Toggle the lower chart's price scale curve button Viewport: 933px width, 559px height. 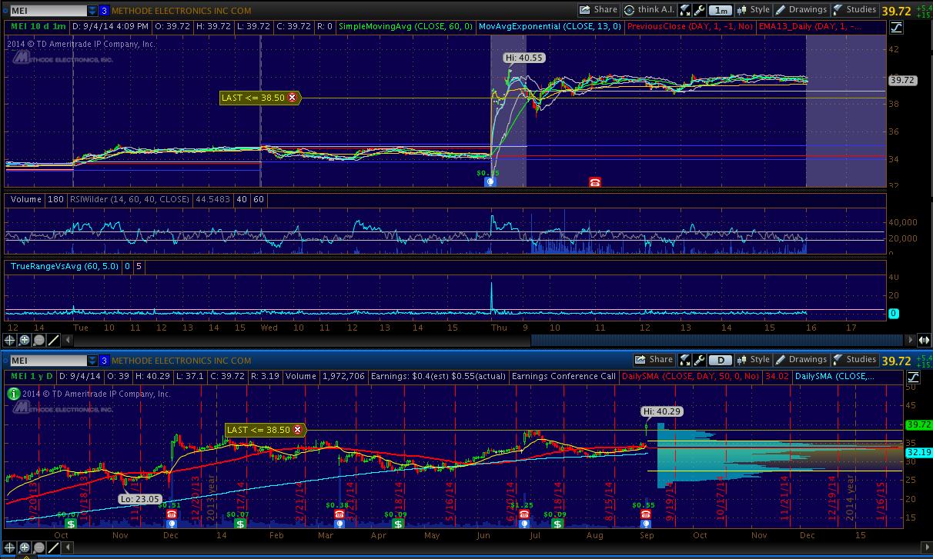(x=914, y=377)
